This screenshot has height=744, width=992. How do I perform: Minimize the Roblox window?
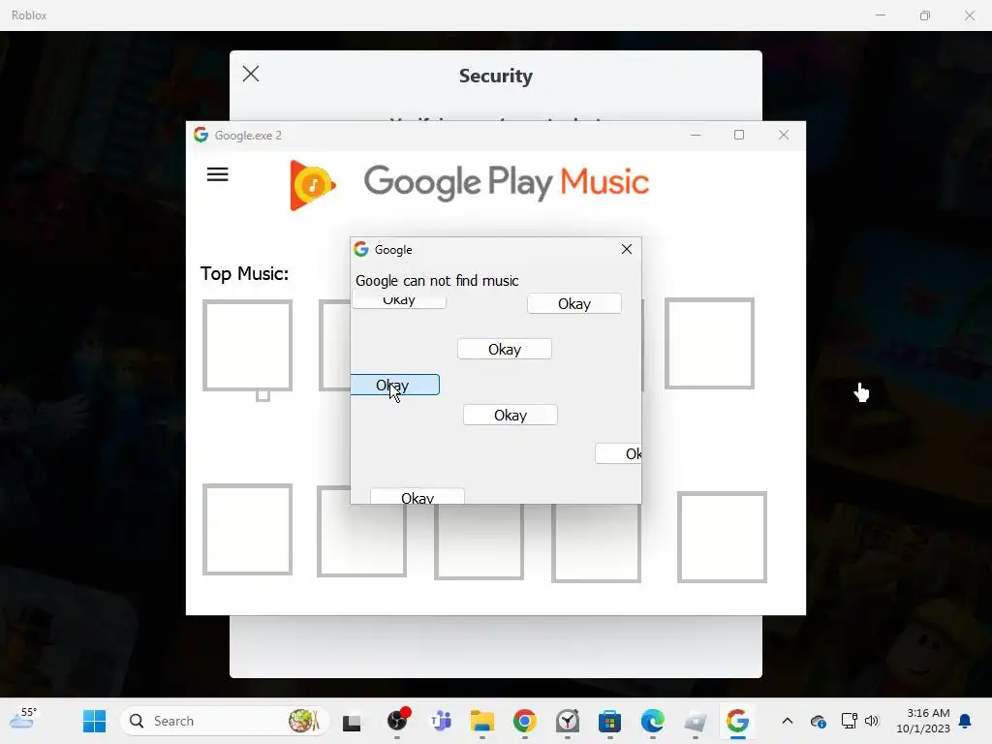tap(880, 15)
